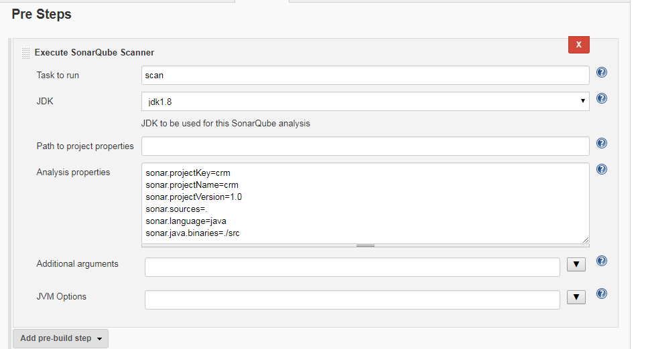The width and height of the screenshot is (646, 349).
Task: Show help for Path to project properties
Action: [602, 143]
